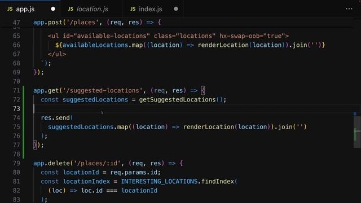Click the unsaved dot on app.js tab
Image resolution: width=361 pixels, height=203 pixels.
tap(53, 9)
